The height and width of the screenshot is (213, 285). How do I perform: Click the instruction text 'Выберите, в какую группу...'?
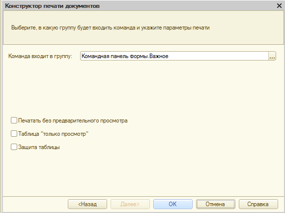(x=111, y=28)
